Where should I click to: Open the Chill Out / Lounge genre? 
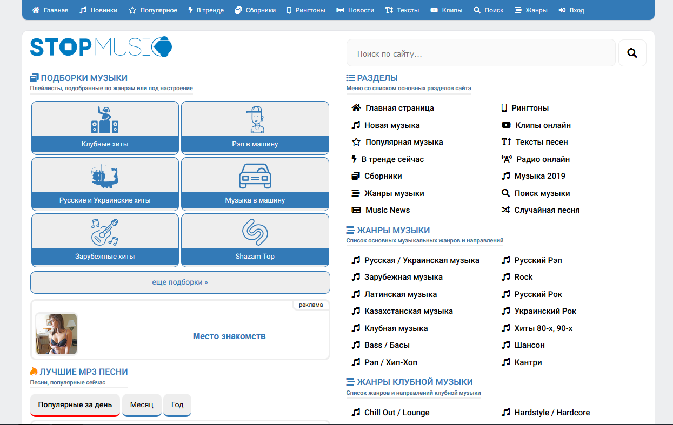click(397, 413)
